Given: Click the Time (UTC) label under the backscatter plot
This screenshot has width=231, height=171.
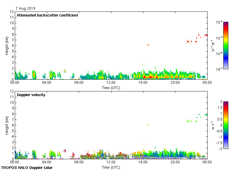Looking at the screenshot, I should 111,88.
